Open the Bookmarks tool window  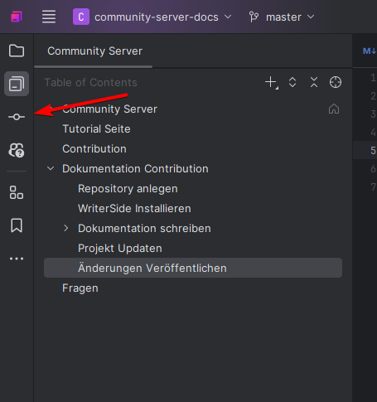[x=17, y=225]
